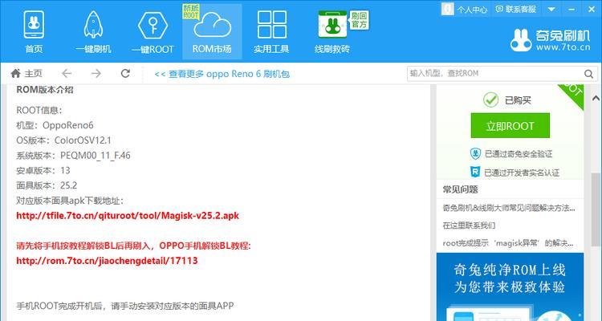Click the 已购买 checkmark icon
This screenshot has width=602, height=321.
pos(490,100)
